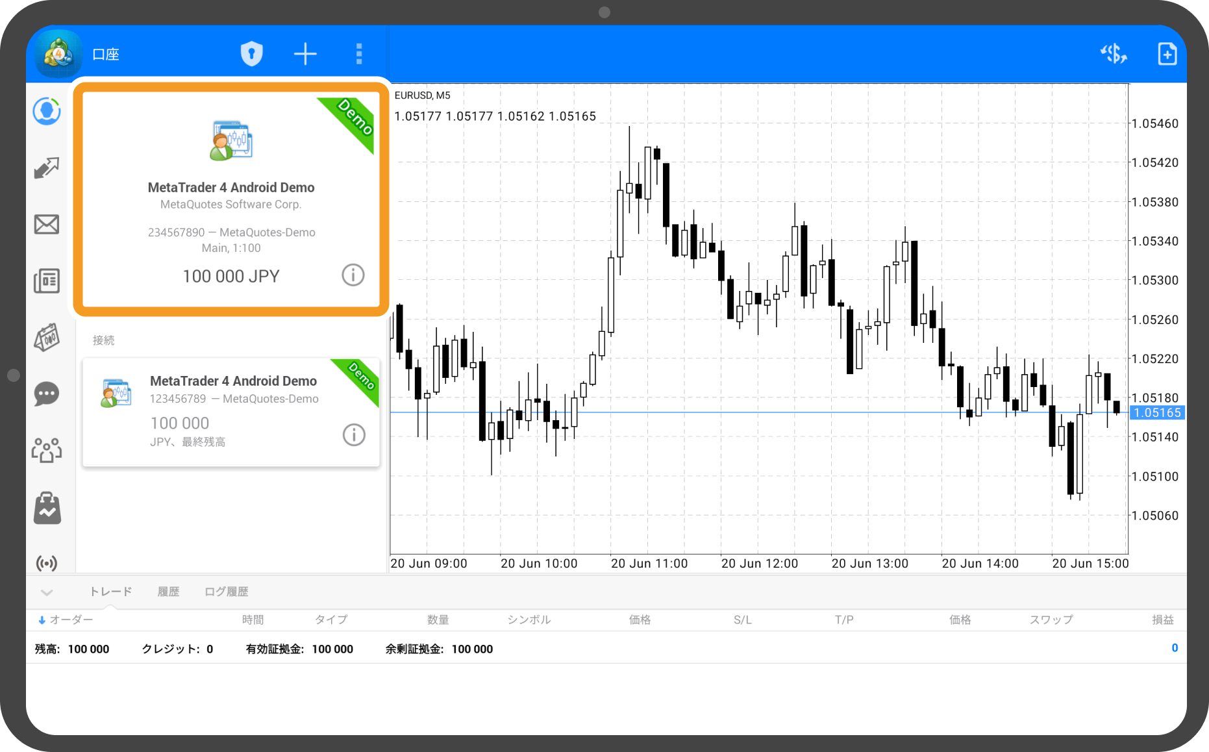1209x752 pixels.
Task: Open the Economic calendar icon
Action: pyautogui.click(x=47, y=338)
